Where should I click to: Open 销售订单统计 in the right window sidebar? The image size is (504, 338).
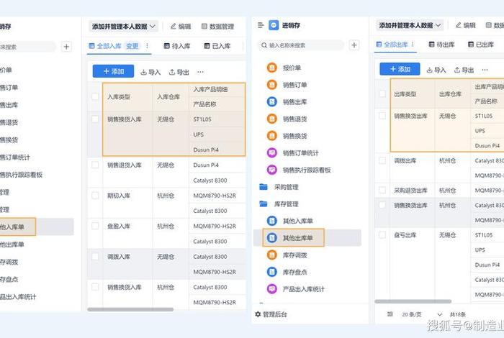point(292,152)
